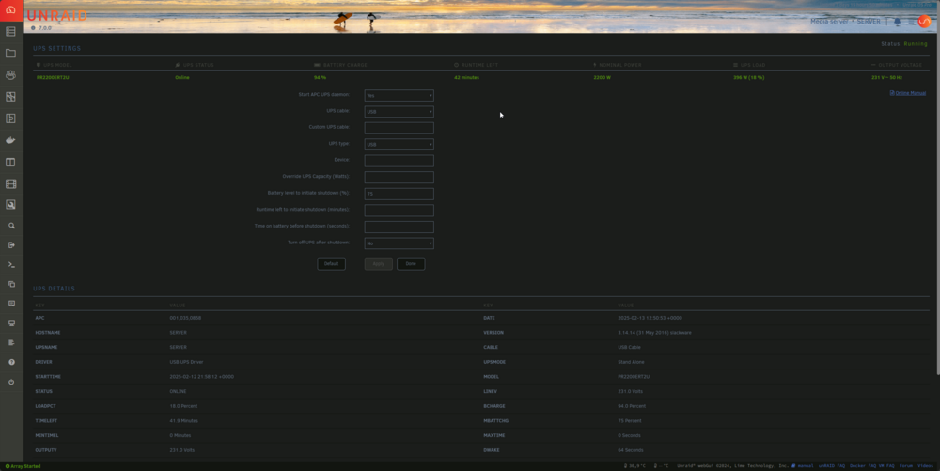Open the notifications bell icon
The height and width of the screenshot is (471, 940).
[x=898, y=22]
